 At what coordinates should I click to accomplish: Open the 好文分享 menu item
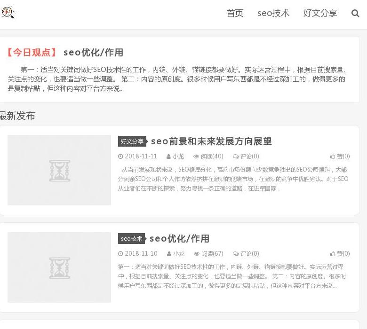click(320, 13)
